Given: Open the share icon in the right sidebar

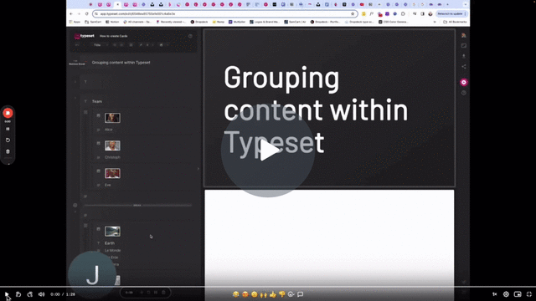Looking at the screenshot, I should (x=463, y=67).
